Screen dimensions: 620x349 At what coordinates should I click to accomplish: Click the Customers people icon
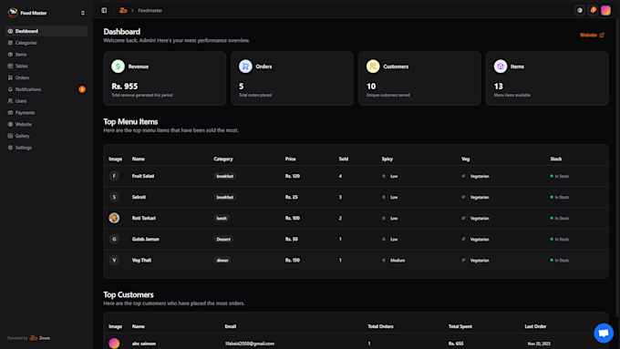click(373, 67)
